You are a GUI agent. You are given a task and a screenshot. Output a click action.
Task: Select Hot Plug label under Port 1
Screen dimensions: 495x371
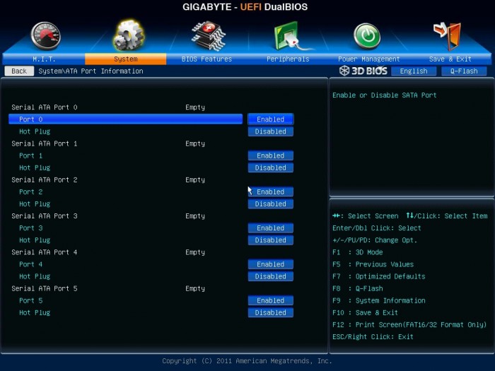[35, 168]
